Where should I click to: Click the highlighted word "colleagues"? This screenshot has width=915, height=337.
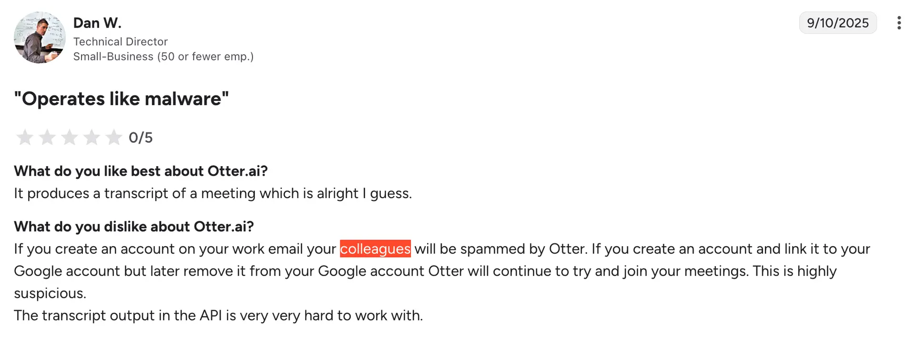point(375,249)
